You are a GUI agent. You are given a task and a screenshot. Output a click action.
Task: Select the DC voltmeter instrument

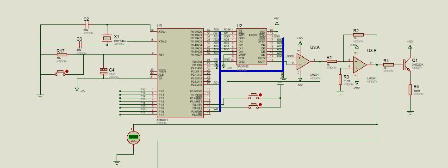133,138
